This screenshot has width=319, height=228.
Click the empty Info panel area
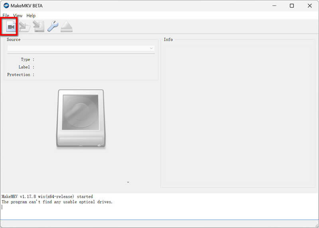(238, 115)
